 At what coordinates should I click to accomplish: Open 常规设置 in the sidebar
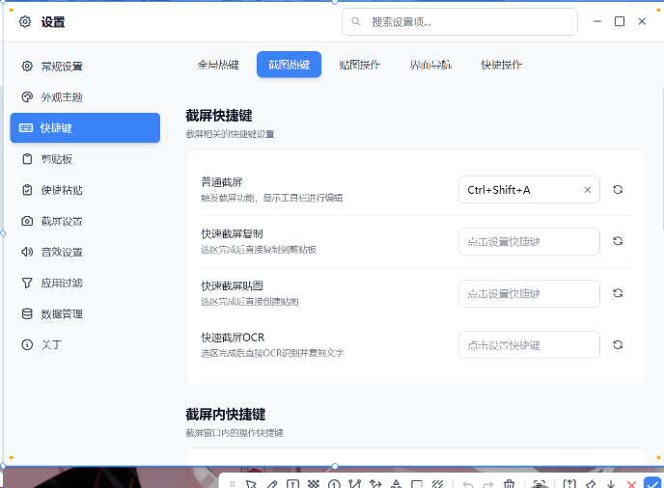[x=85, y=66]
